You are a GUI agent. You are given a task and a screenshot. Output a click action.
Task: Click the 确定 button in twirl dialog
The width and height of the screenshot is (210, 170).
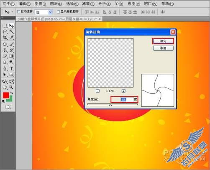(163, 41)
